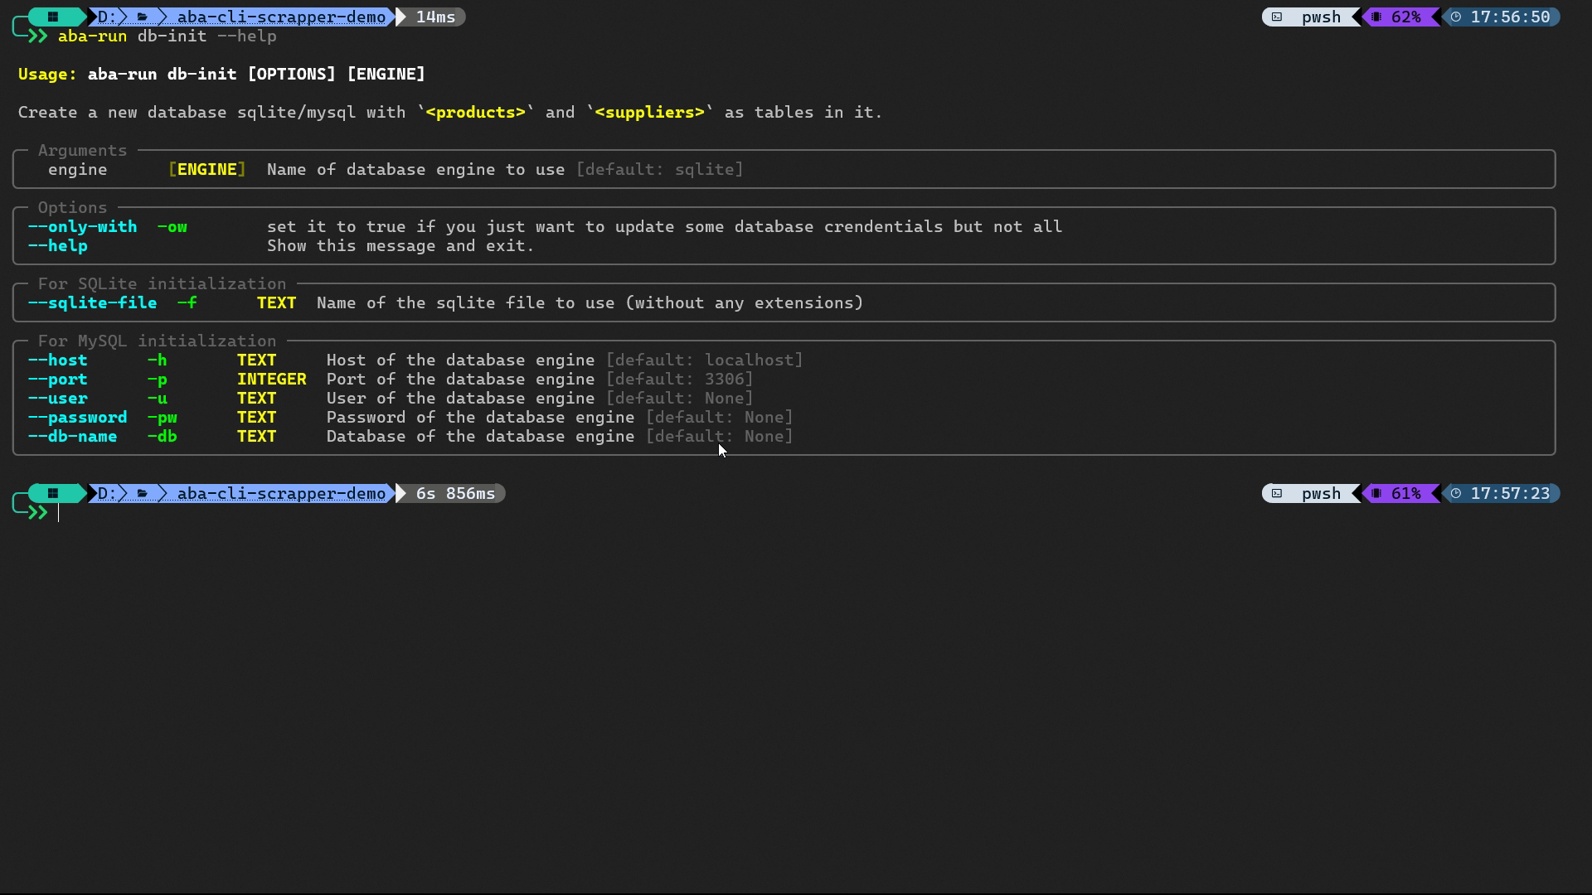Click the folder icon in the top prompt

coord(143,17)
